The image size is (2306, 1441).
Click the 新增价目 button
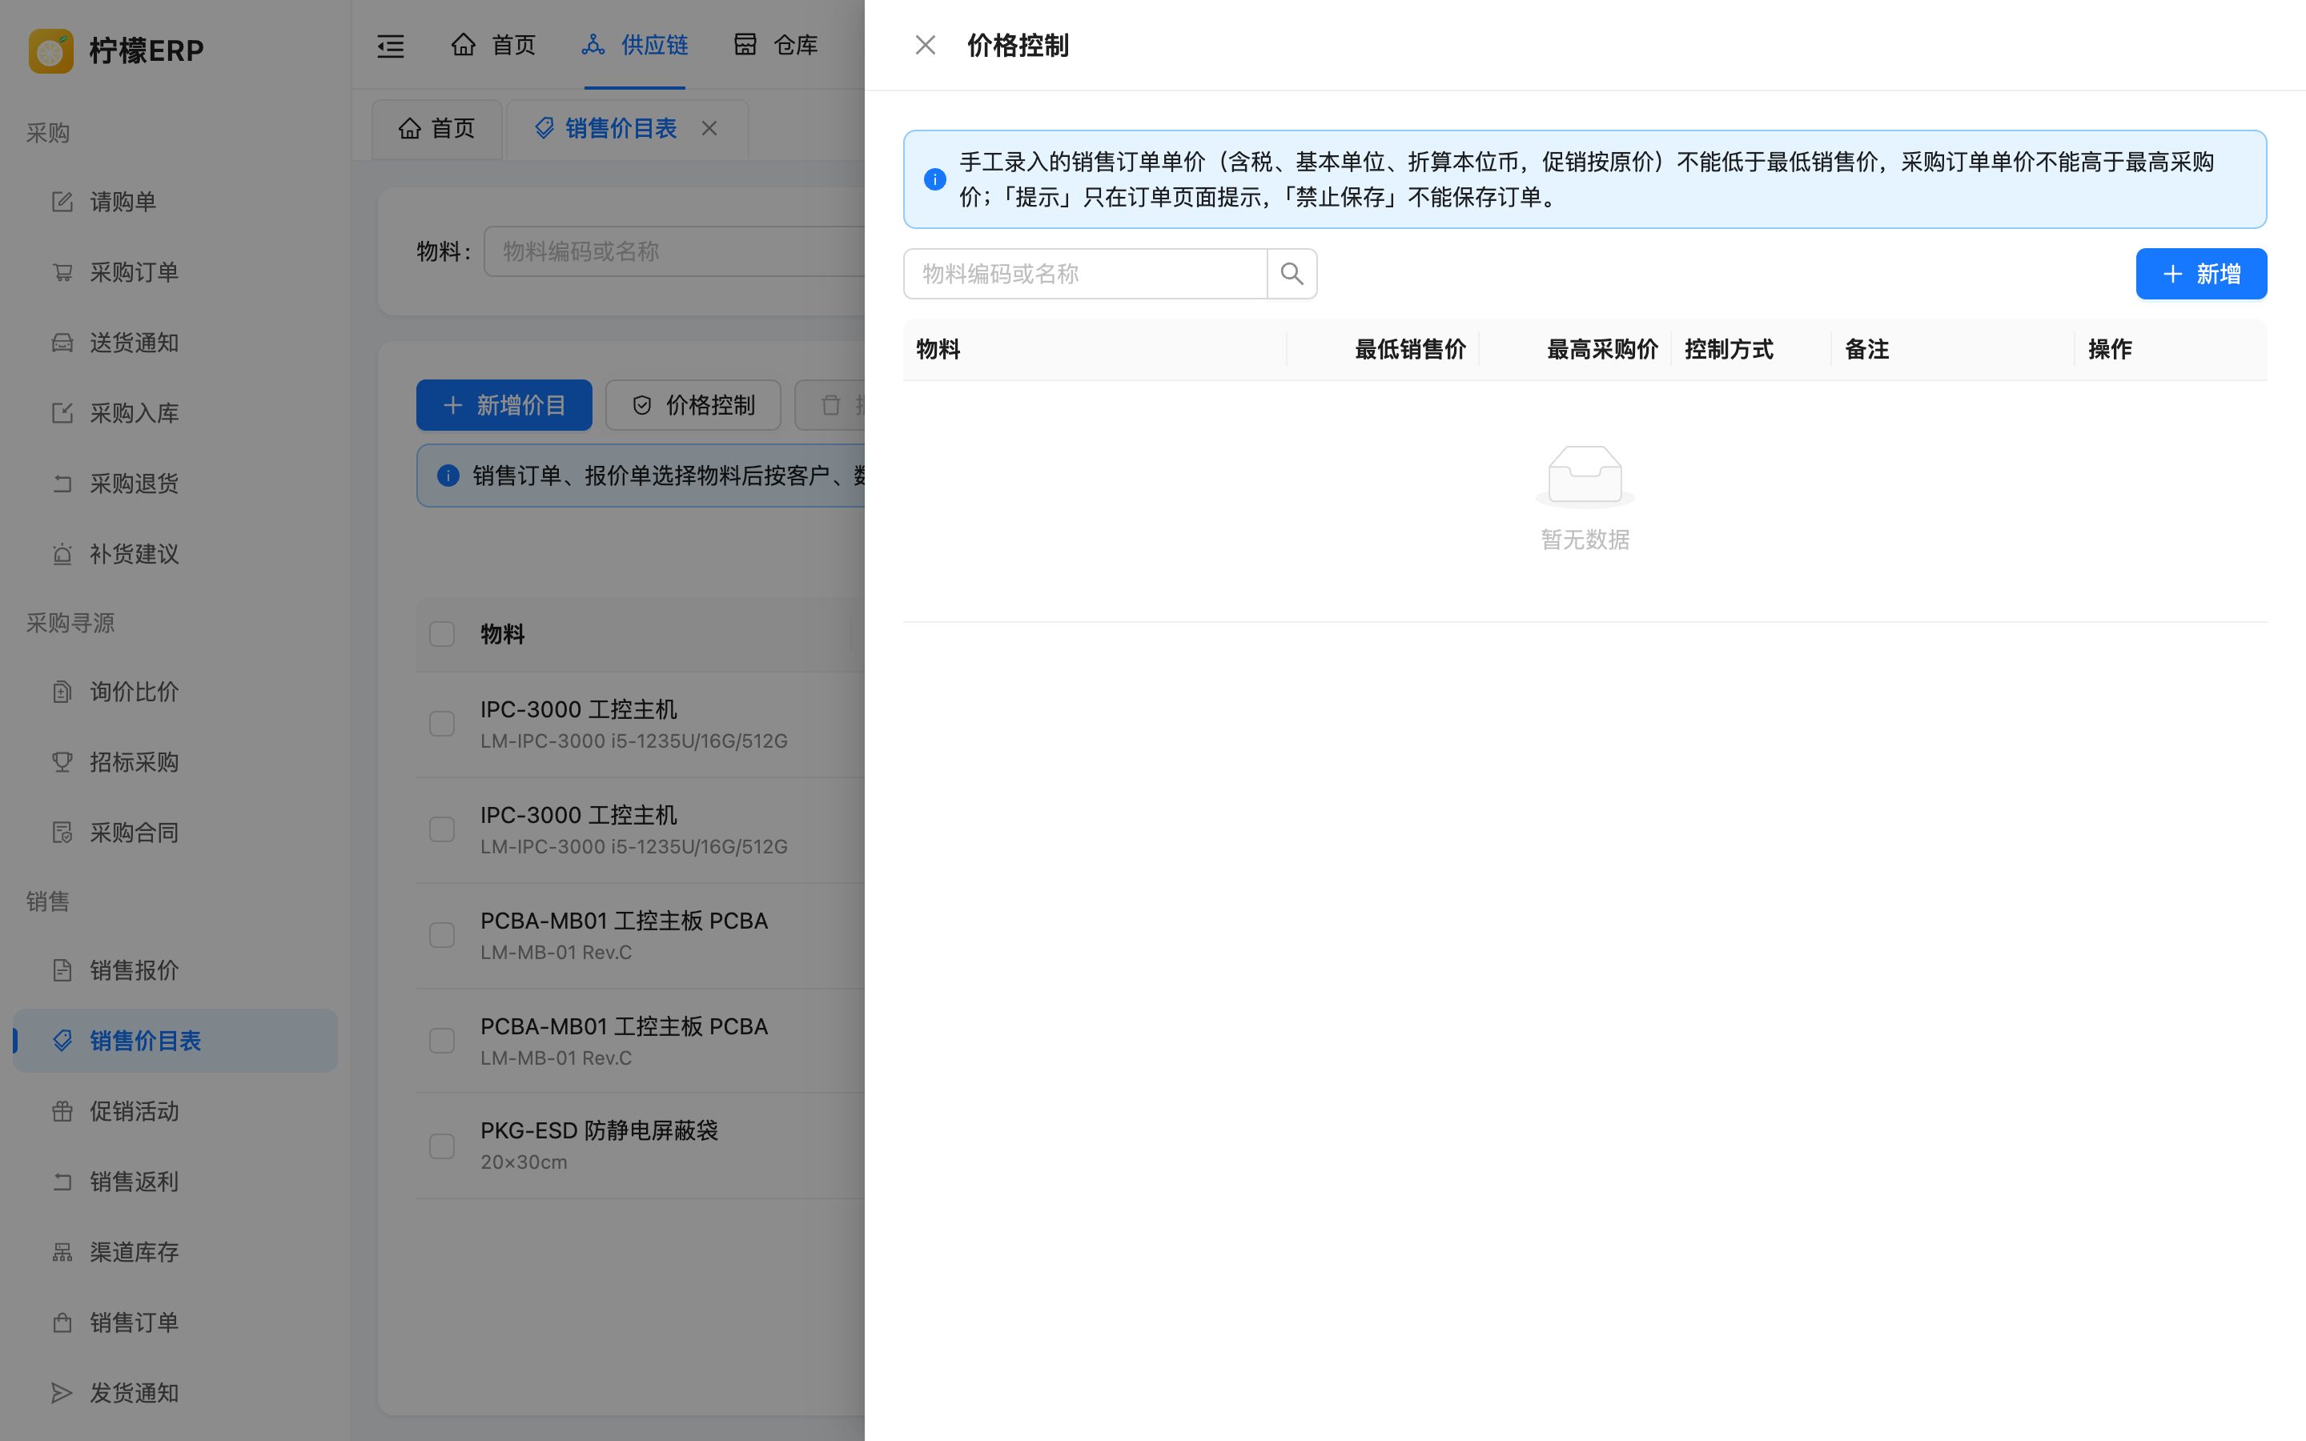tap(504, 405)
